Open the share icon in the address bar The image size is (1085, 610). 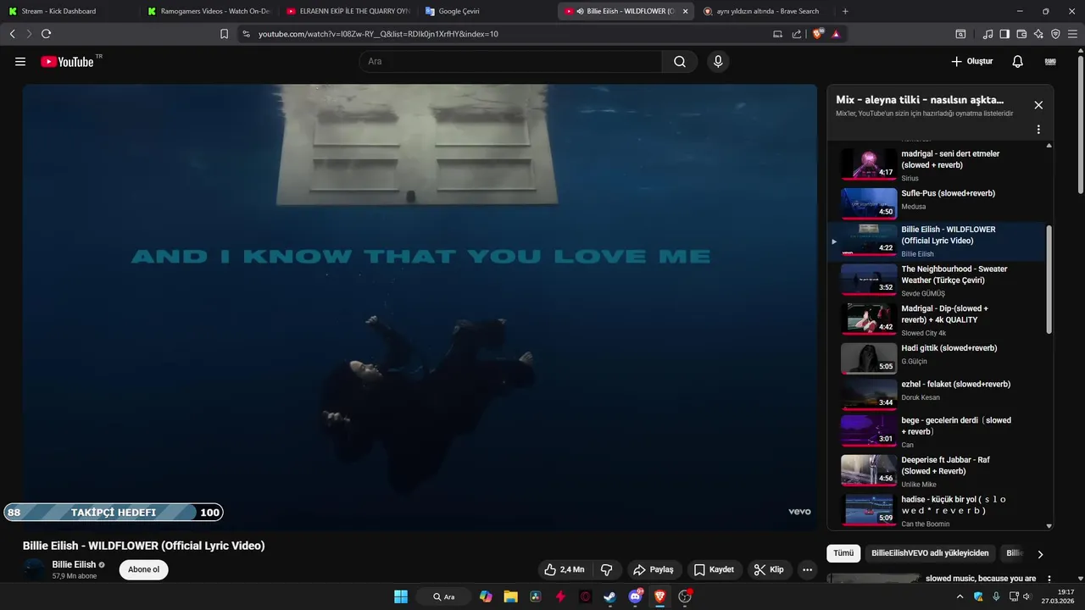coord(797,34)
